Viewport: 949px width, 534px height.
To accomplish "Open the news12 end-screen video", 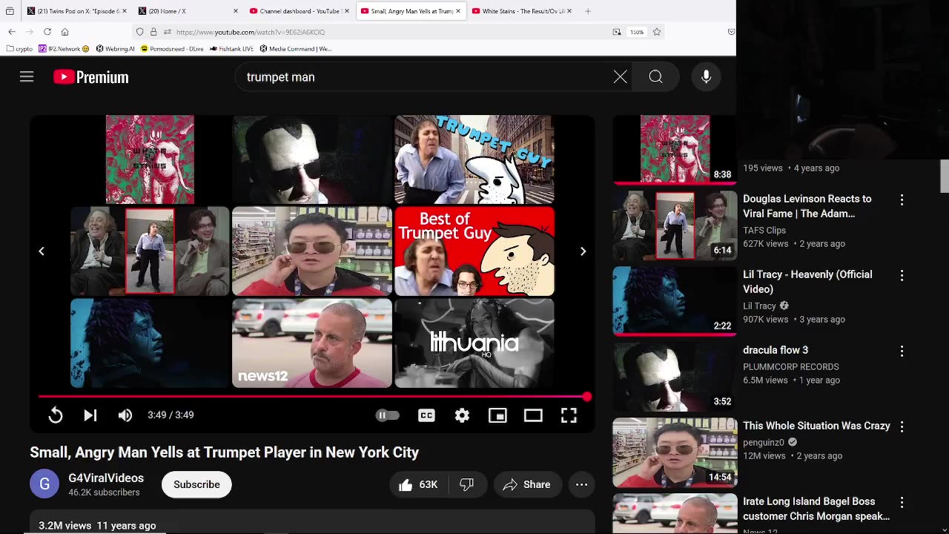I will point(312,343).
